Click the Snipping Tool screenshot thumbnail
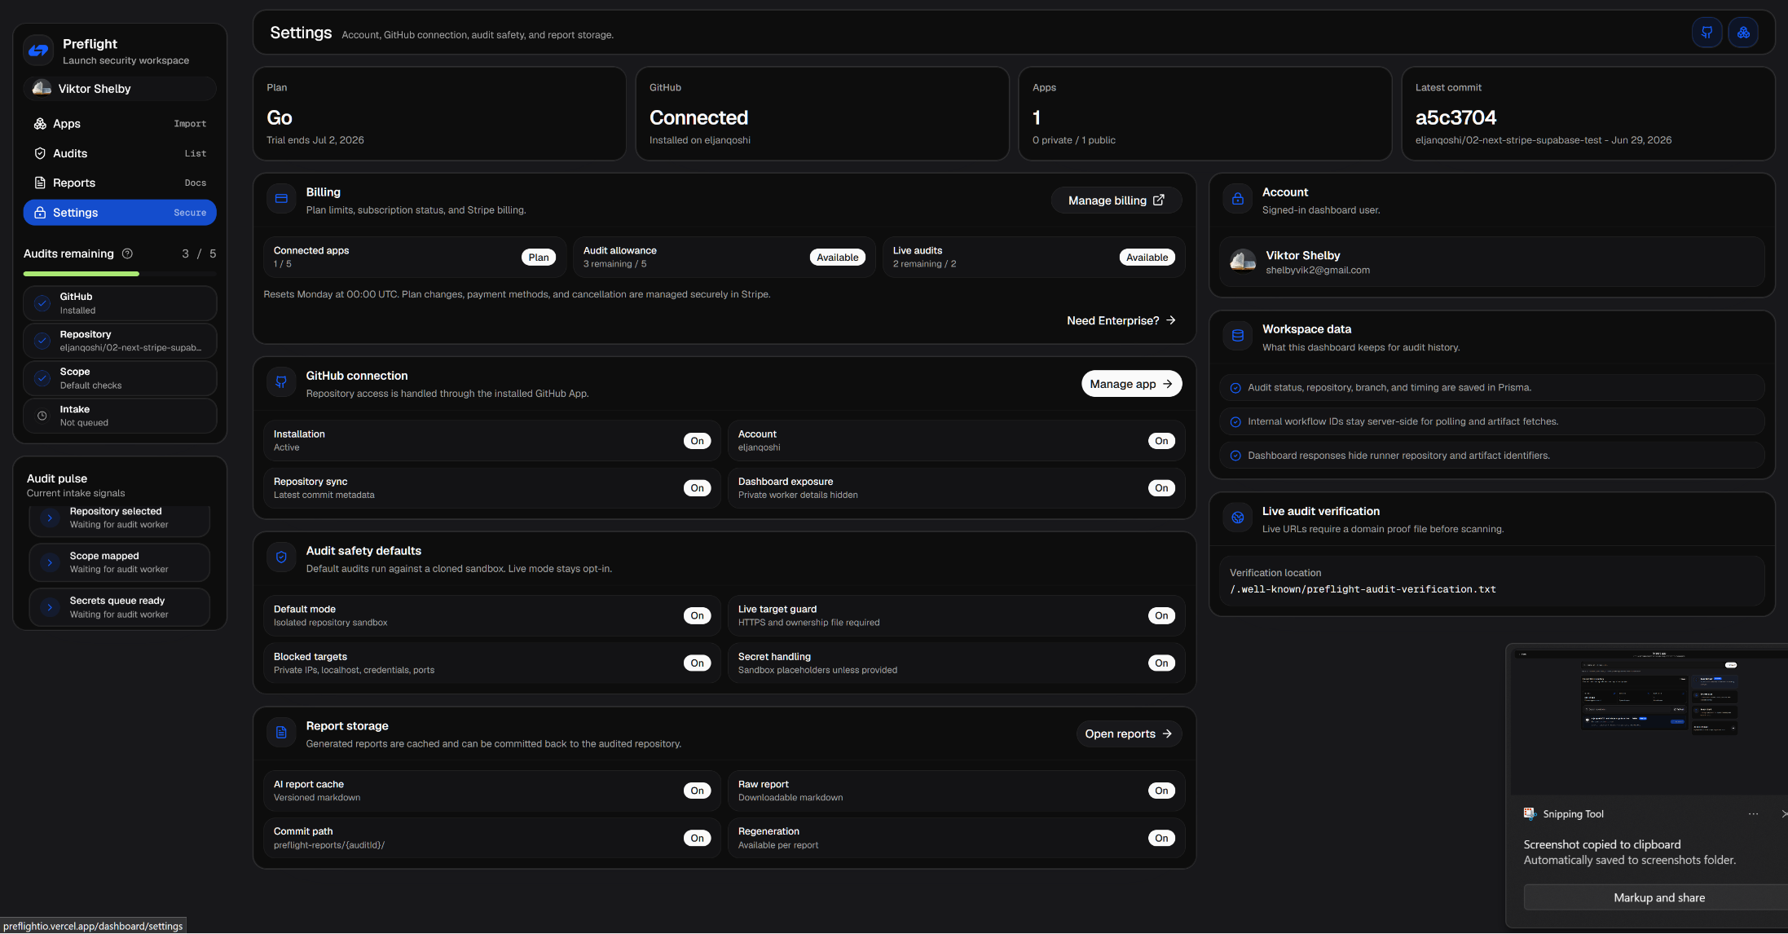This screenshot has height=934, width=1788. (1649, 721)
